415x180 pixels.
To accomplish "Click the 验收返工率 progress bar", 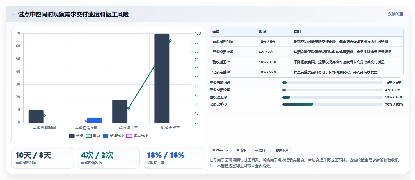I will pyautogui.click(x=332, y=97).
